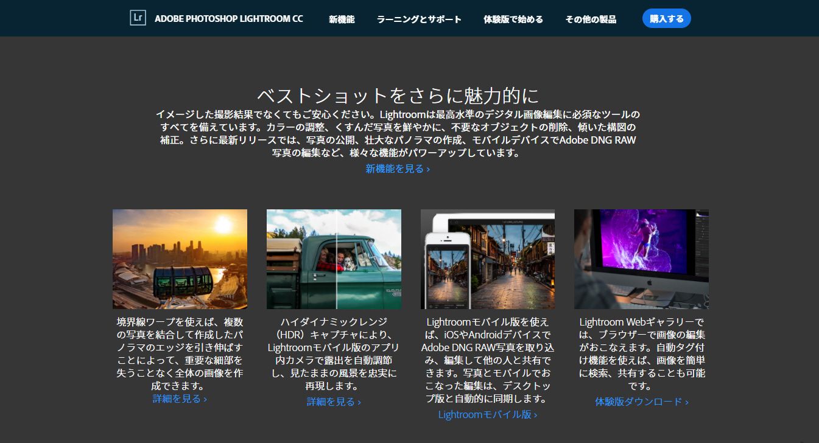Click the Lightroom Webギャラリー description paragraph
The width and height of the screenshot is (819, 443).
coord(642,354)
